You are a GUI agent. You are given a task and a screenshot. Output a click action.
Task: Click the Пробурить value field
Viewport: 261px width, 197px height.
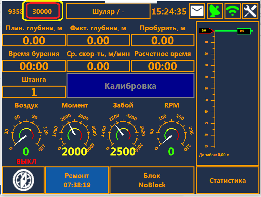(x=162, y=41)
